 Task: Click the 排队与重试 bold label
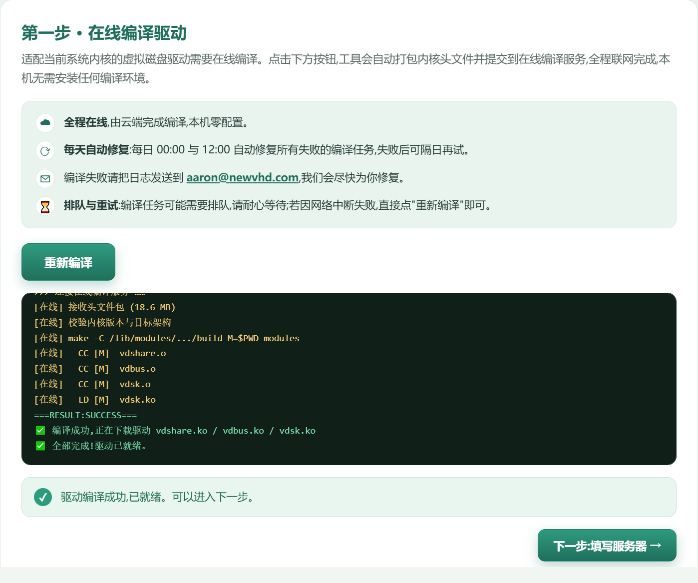[x=91, y=205]
